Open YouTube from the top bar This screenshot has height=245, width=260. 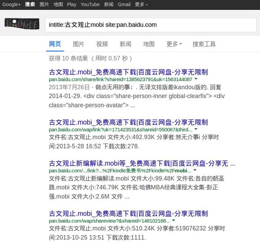point(90,4)
